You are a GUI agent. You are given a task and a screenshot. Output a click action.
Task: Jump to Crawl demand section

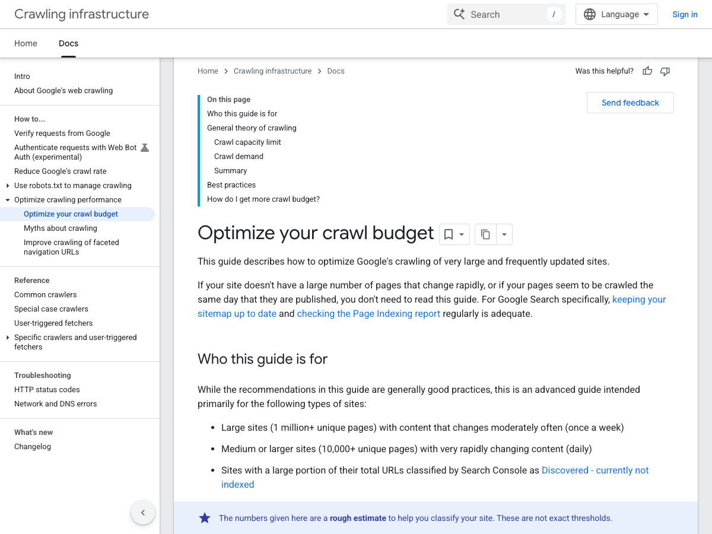[x=239, y=157]
